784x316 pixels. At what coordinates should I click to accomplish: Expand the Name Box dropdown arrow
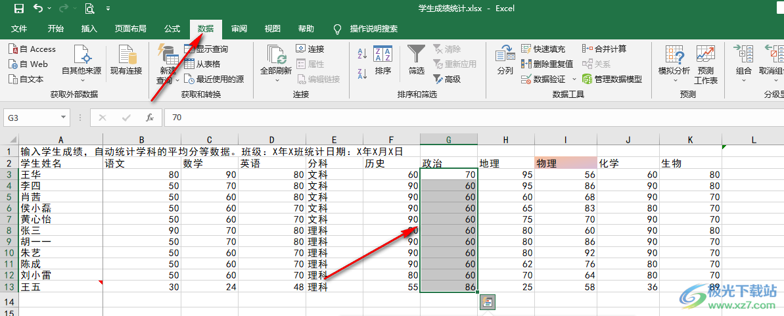coord(64,118)
